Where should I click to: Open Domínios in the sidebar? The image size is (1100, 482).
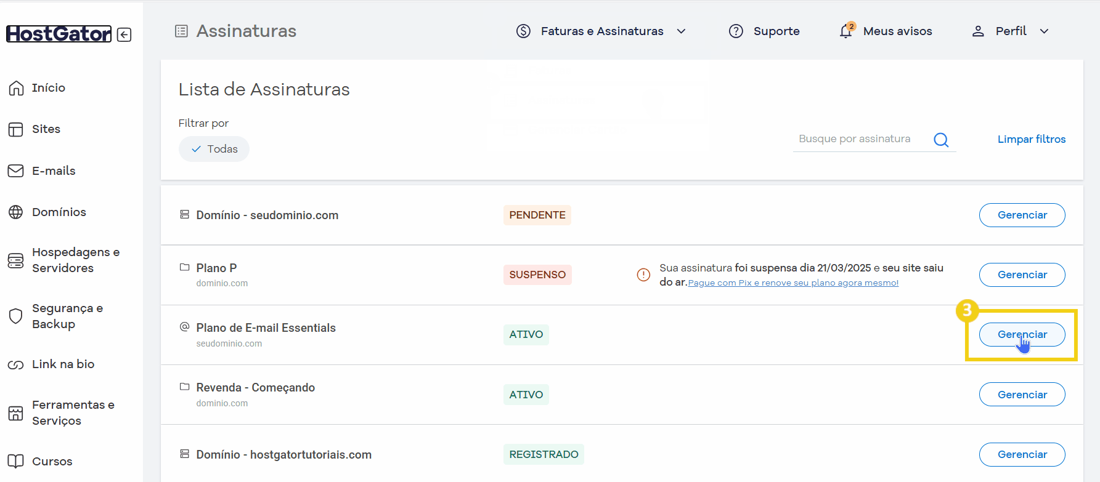tap(59, 212)
